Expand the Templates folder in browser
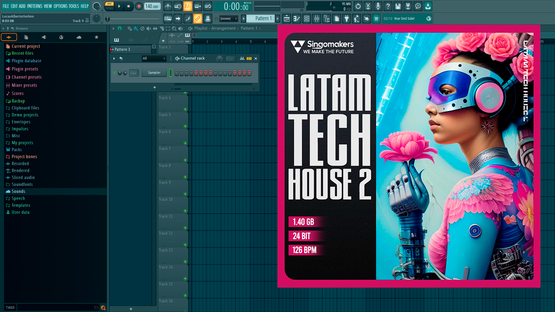 [x=21, y=205]
